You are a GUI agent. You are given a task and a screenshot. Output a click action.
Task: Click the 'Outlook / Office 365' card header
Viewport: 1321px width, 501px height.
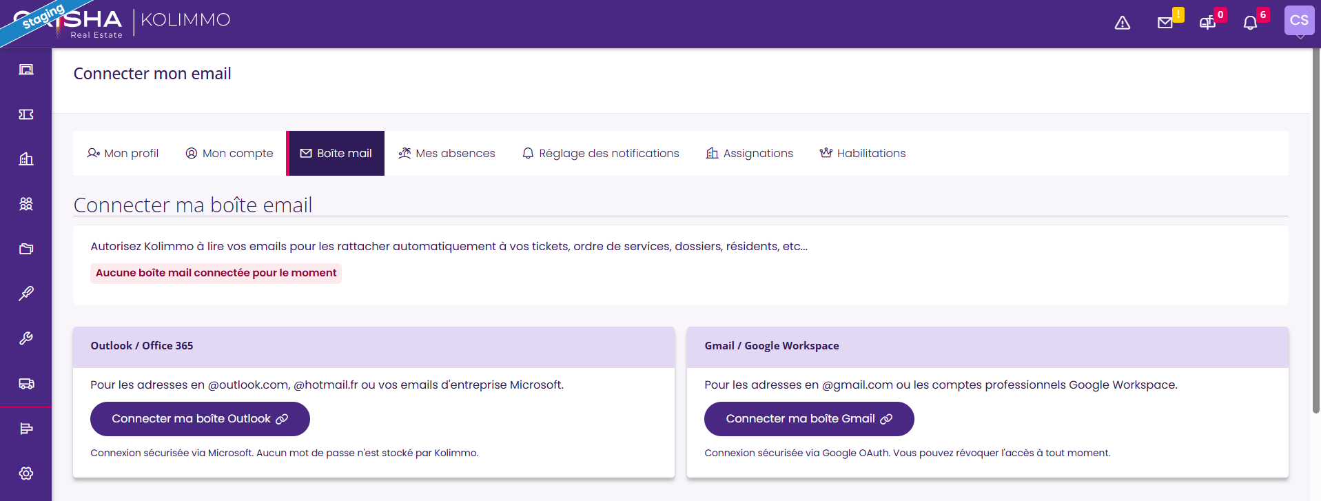[x=373, y=347]
